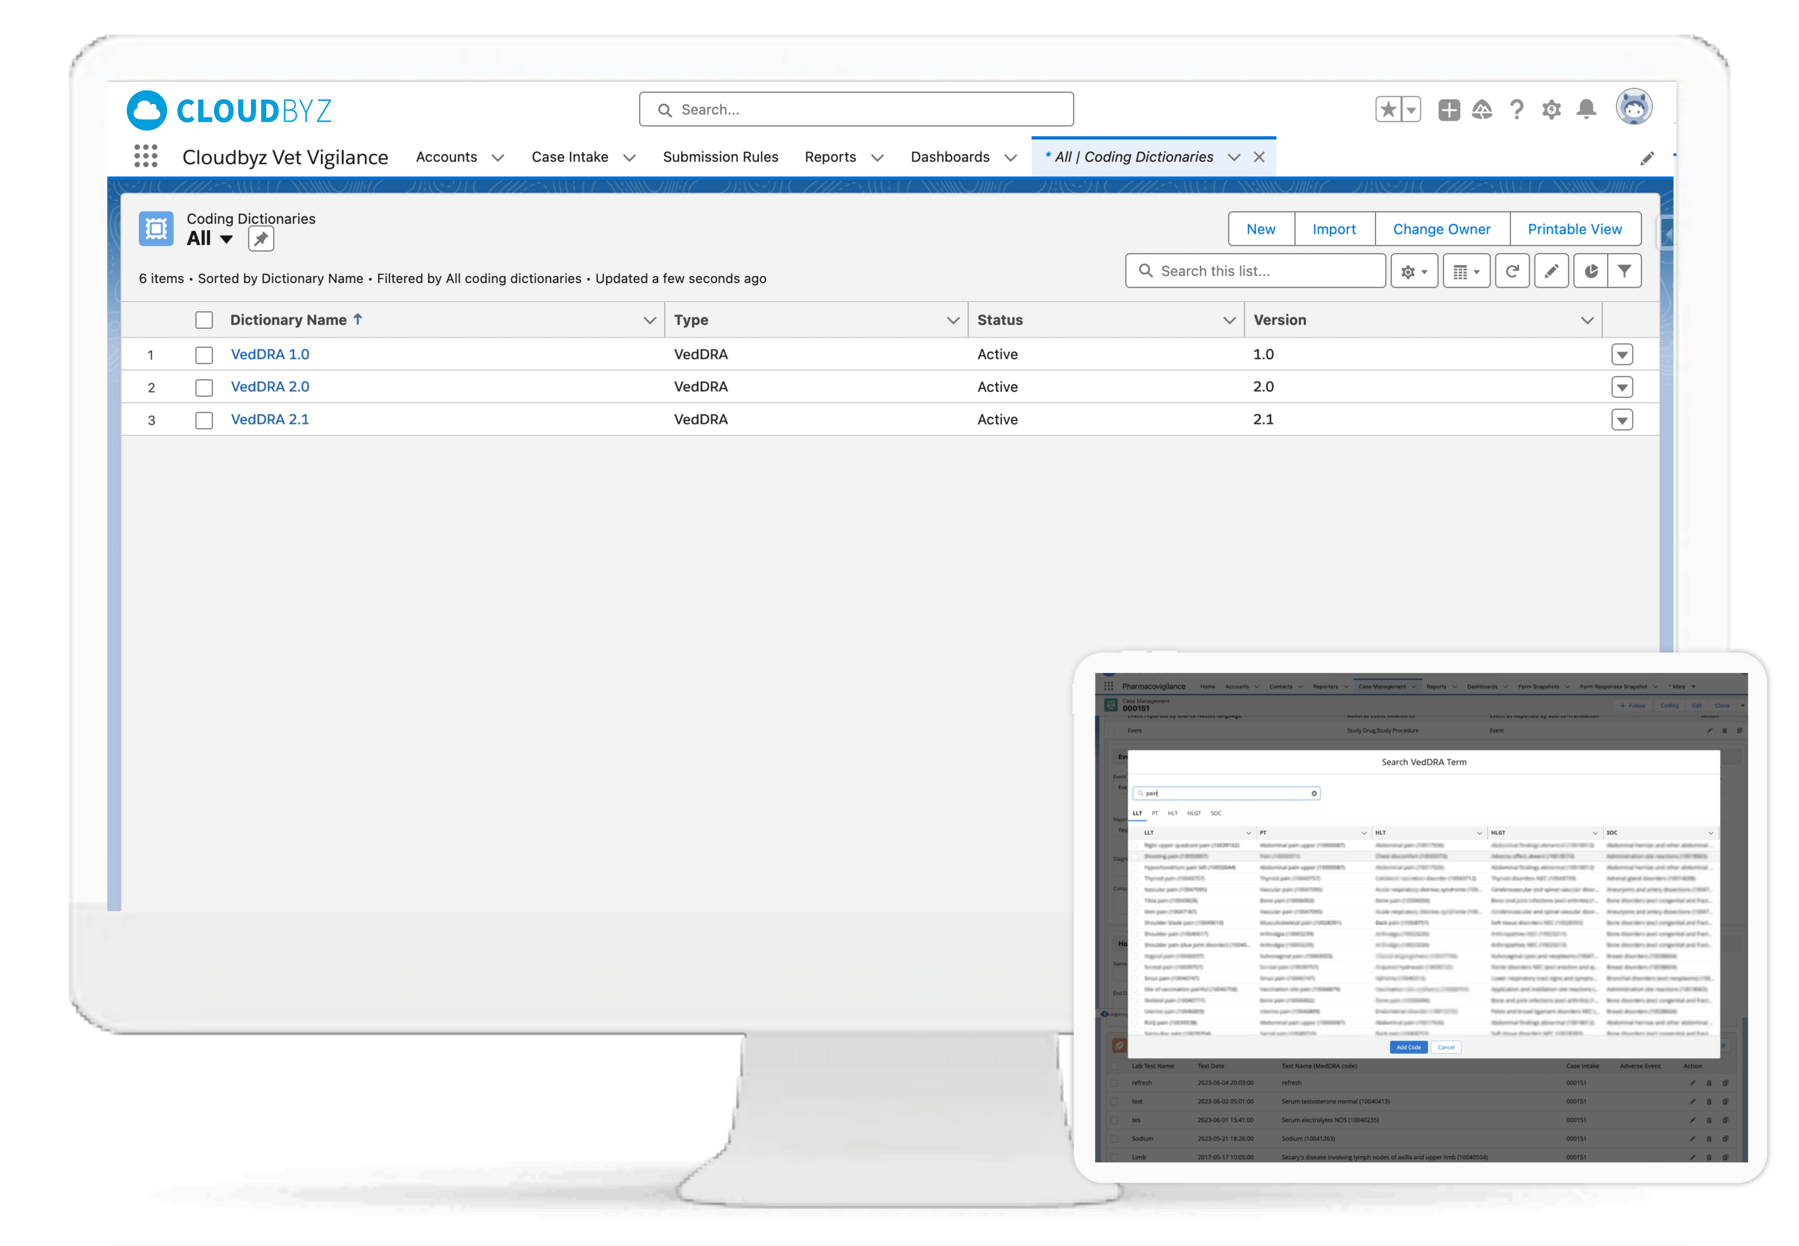Viewport: 1799px width, 1246px height.
Task: Tablet: switch to the SOC tab
Action: point(1216,813)
